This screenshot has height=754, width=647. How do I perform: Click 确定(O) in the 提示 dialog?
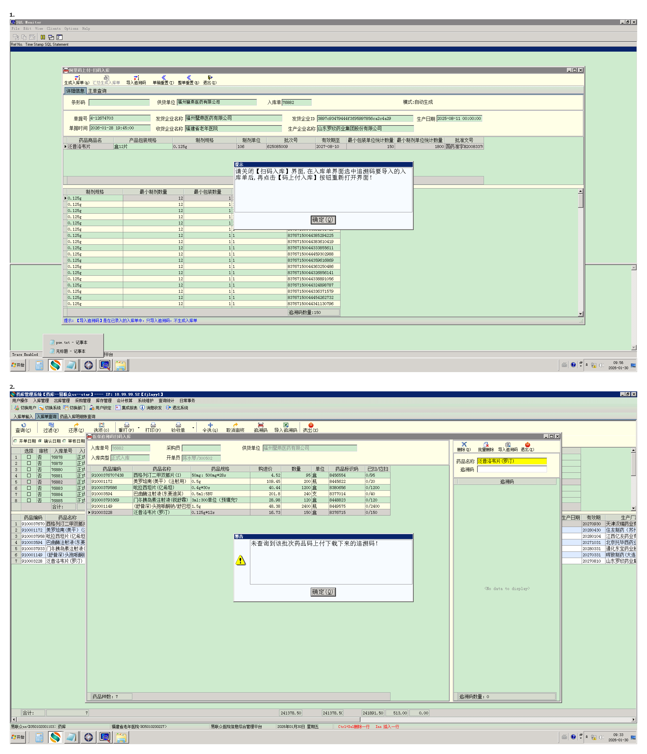pos(323,220)
